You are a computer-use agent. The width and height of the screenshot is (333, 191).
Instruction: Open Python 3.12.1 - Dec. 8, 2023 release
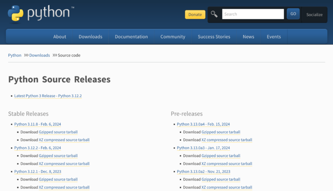tap(38, 171)
